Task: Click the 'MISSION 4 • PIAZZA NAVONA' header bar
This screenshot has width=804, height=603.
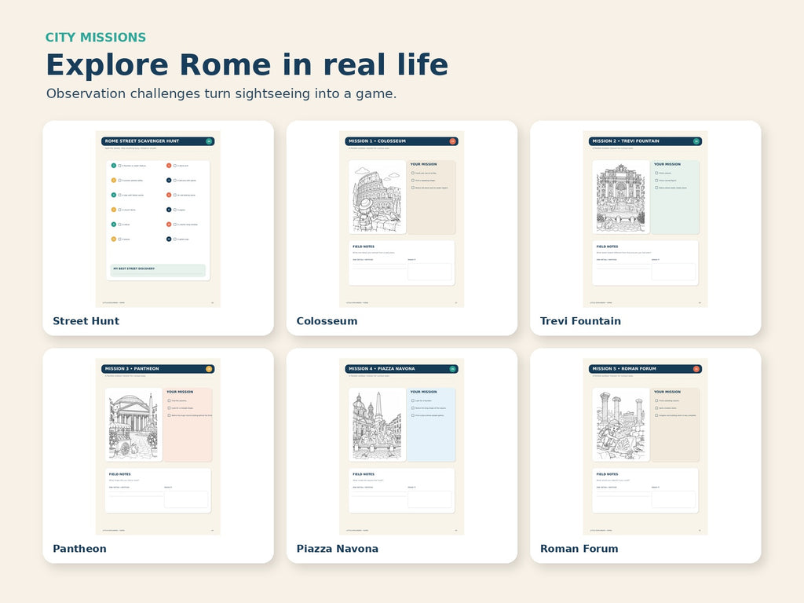Action: point(401,369)
